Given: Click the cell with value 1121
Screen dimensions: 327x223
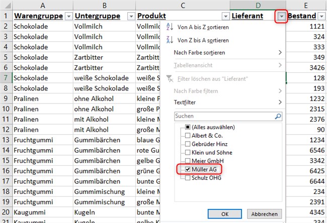Looking at the screenshot, I should 306,26.
